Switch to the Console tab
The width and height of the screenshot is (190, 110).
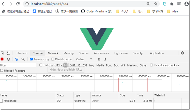[x=38, y=53]
